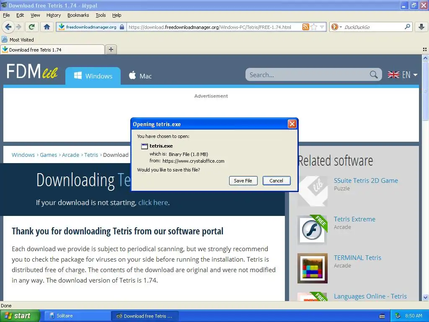Open the Games breadcrumb link

tap(49, 155)
